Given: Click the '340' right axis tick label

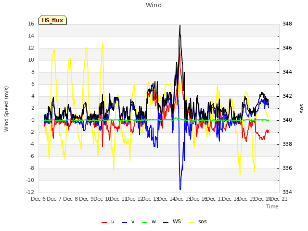Looking at the screenshot, I should 287,120.
